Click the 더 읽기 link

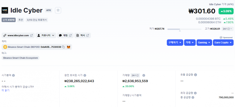pyautogui.click(x=6, y=90)
